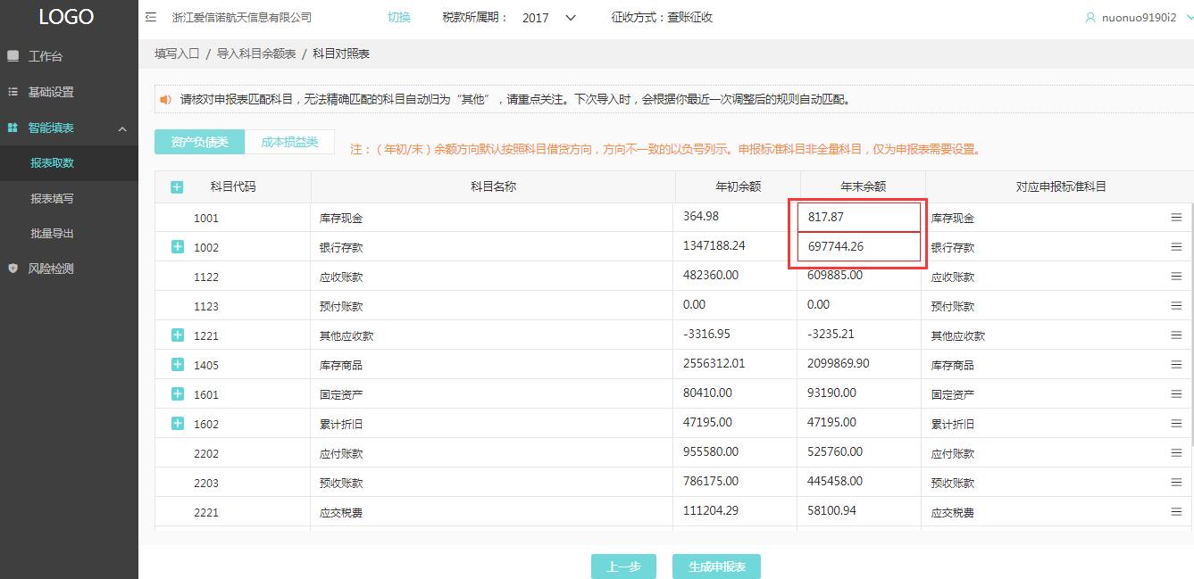Edit the 年末余额 field showing 697744.26
The image size is (1194, 579).
[858, 246]
